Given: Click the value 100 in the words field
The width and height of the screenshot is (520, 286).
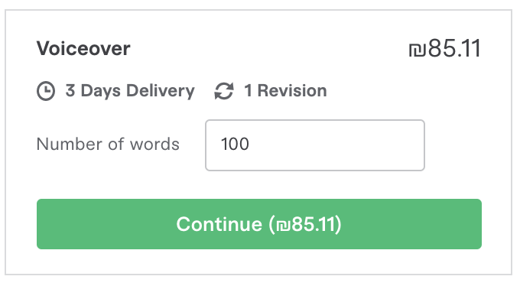Looking at the screenshot, I should click(235, 145).
